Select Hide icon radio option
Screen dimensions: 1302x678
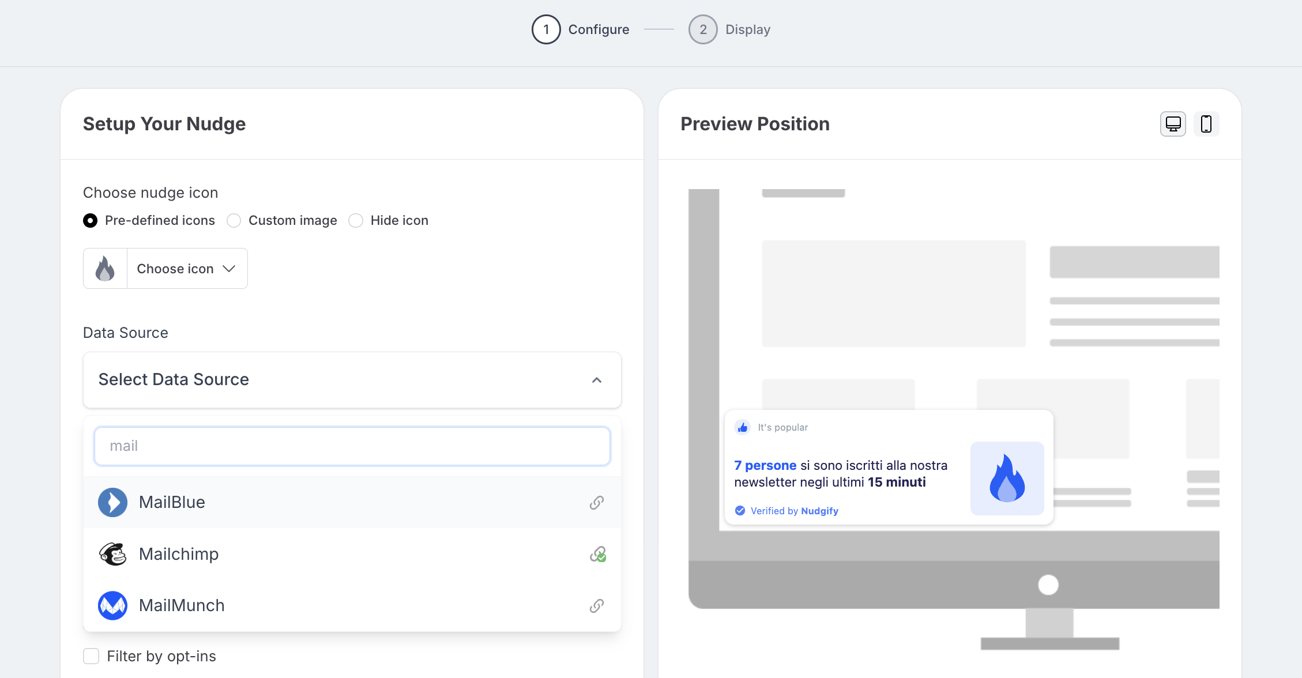(356, 221)
